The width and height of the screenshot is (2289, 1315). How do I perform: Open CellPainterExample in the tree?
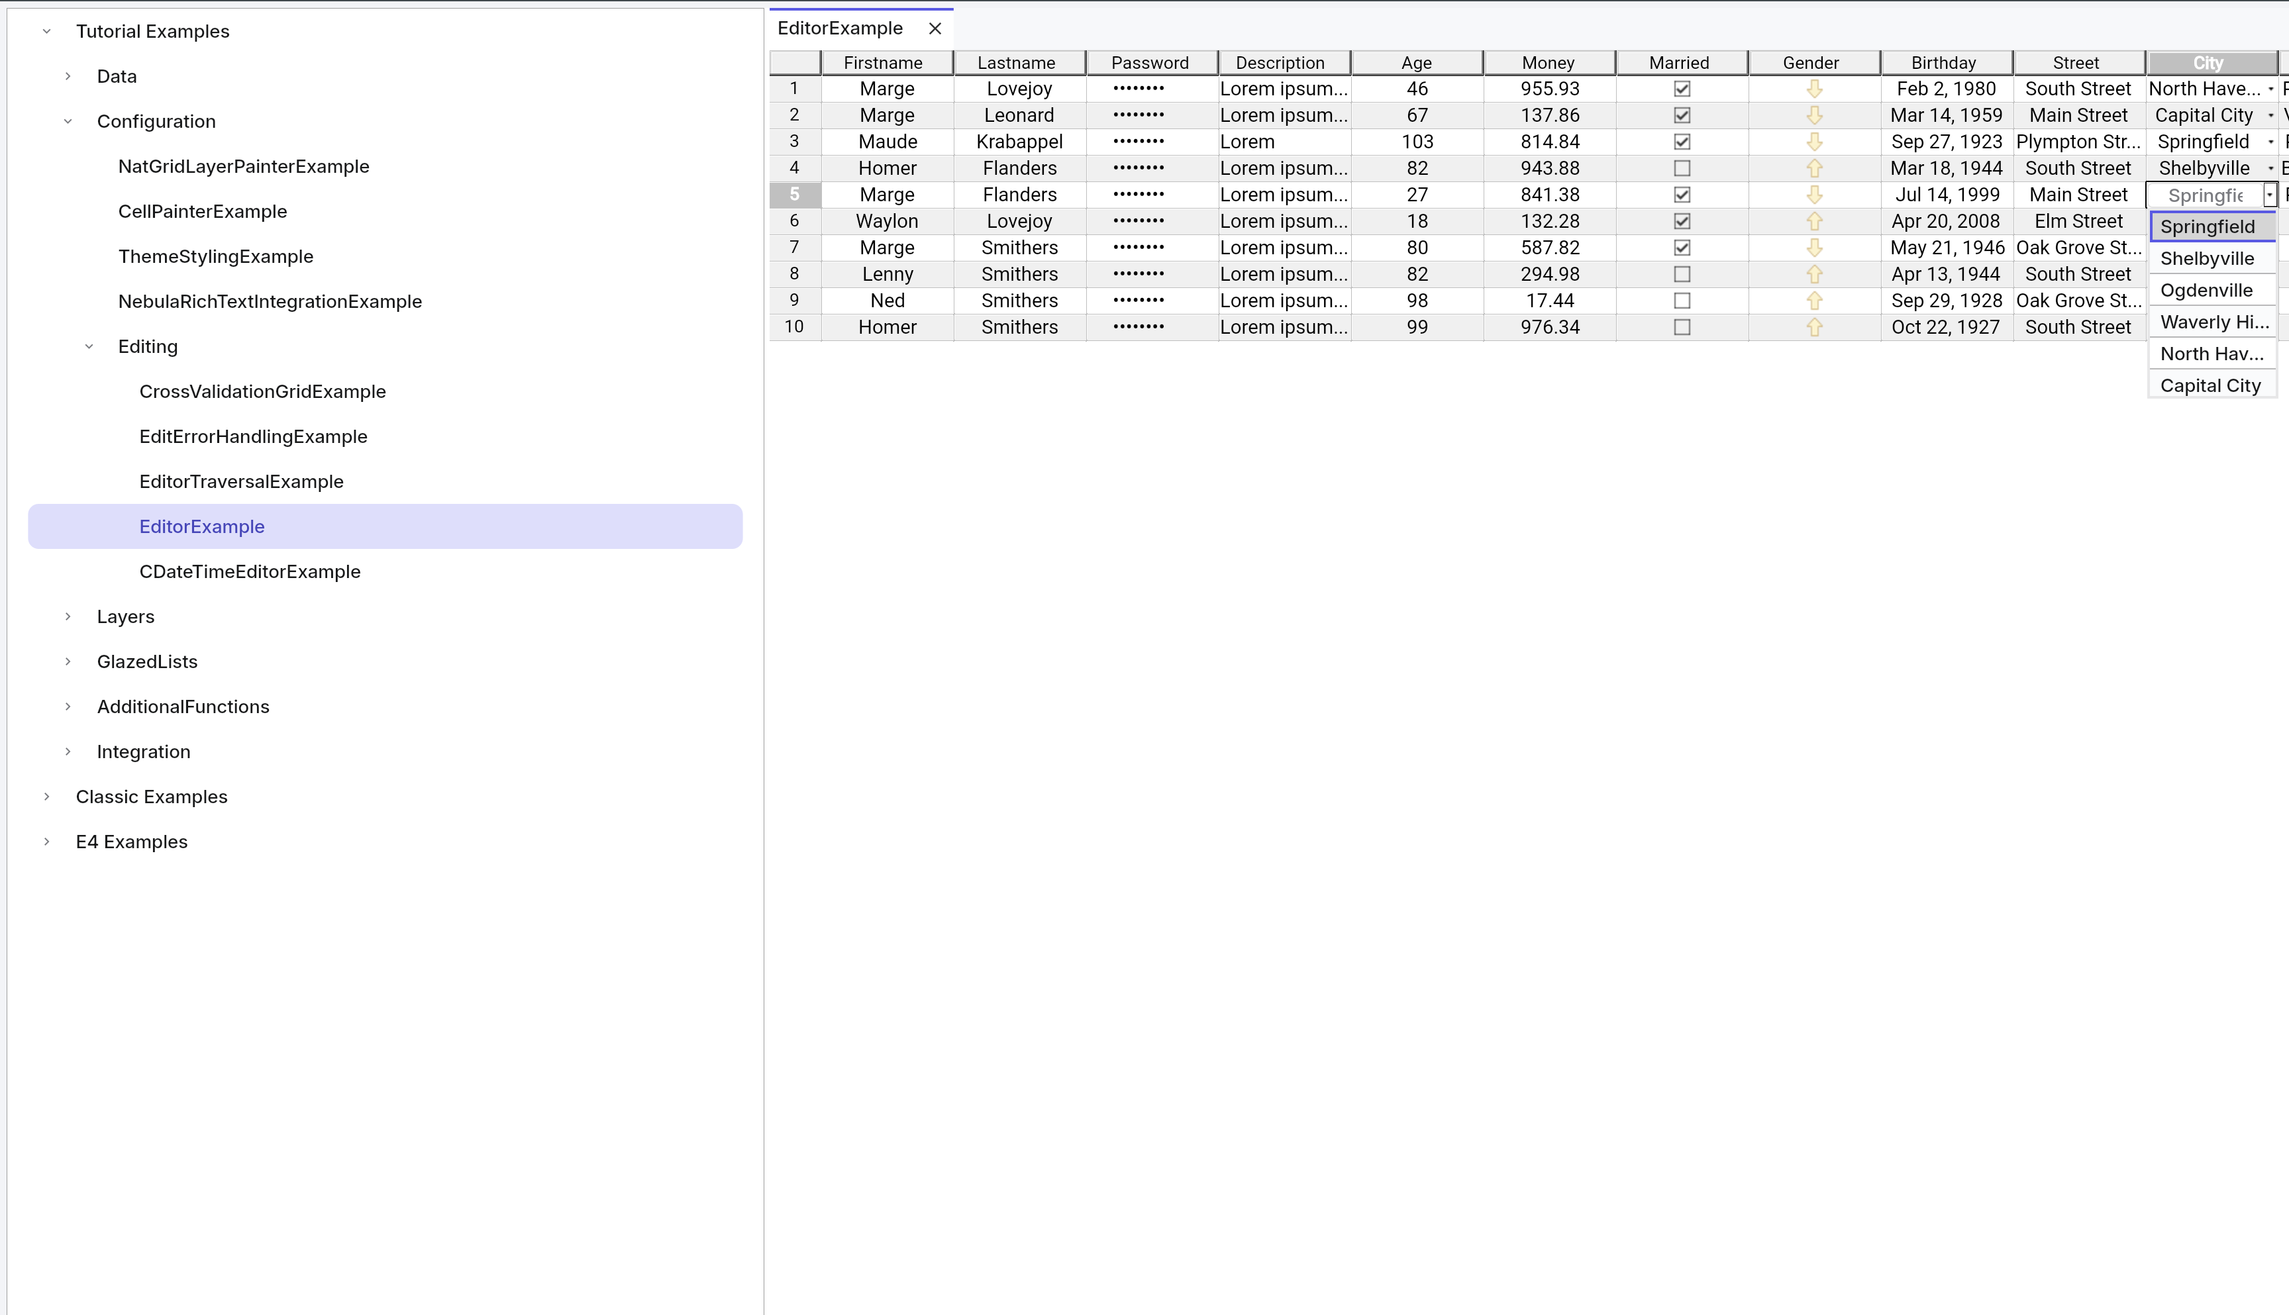(203, 211)
